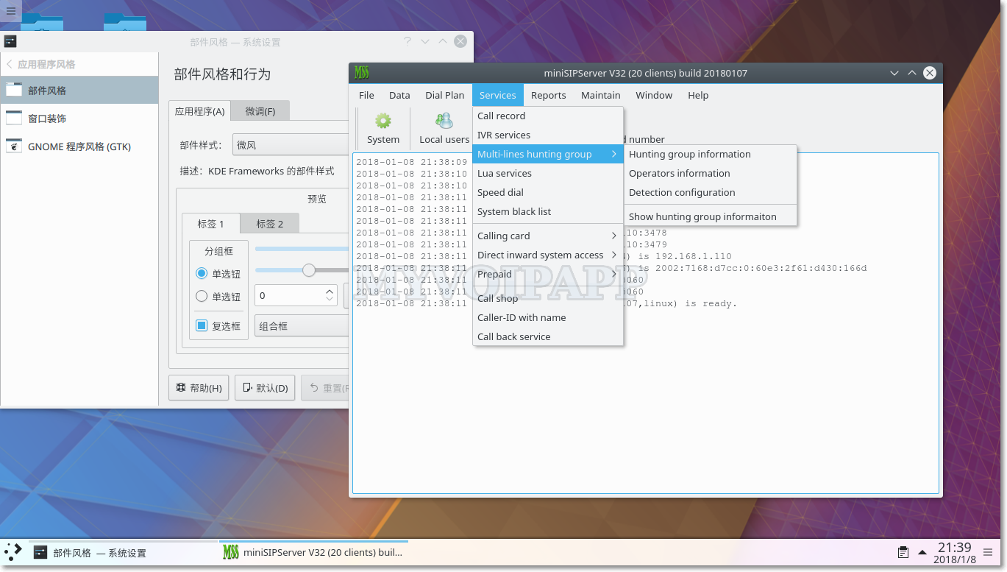Switch to 微调(F) tab
1007x572 pixels.
tap(260, 111)
